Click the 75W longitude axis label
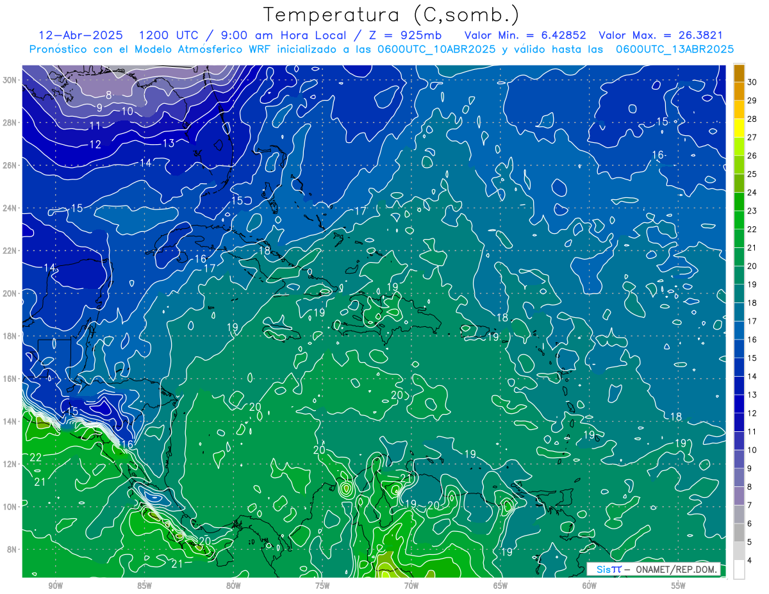The width and height of the screenshot is (769, 594). point(322,586)
